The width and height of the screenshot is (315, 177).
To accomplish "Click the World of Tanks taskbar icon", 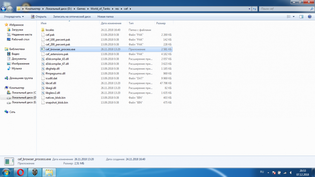I will [x=35, y=172].
